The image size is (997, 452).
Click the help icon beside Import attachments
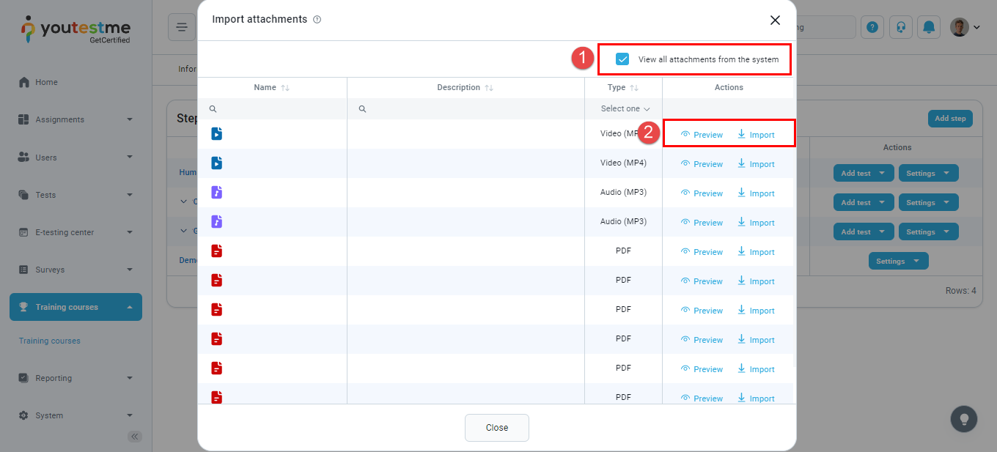(317, 20)
